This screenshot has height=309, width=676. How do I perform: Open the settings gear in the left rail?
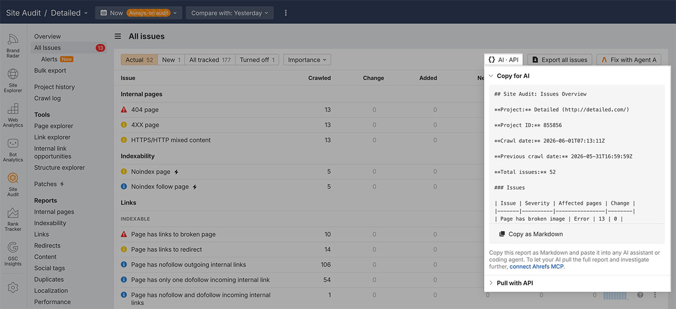click(13, 287)
